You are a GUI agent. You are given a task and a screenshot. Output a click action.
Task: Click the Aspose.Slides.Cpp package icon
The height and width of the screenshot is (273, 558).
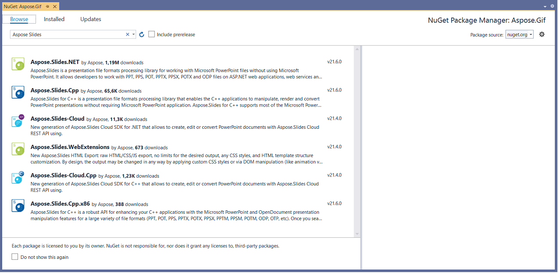click(18, 92)
